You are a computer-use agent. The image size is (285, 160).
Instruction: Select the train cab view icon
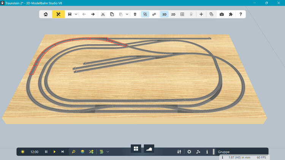[x=191, y=14]
